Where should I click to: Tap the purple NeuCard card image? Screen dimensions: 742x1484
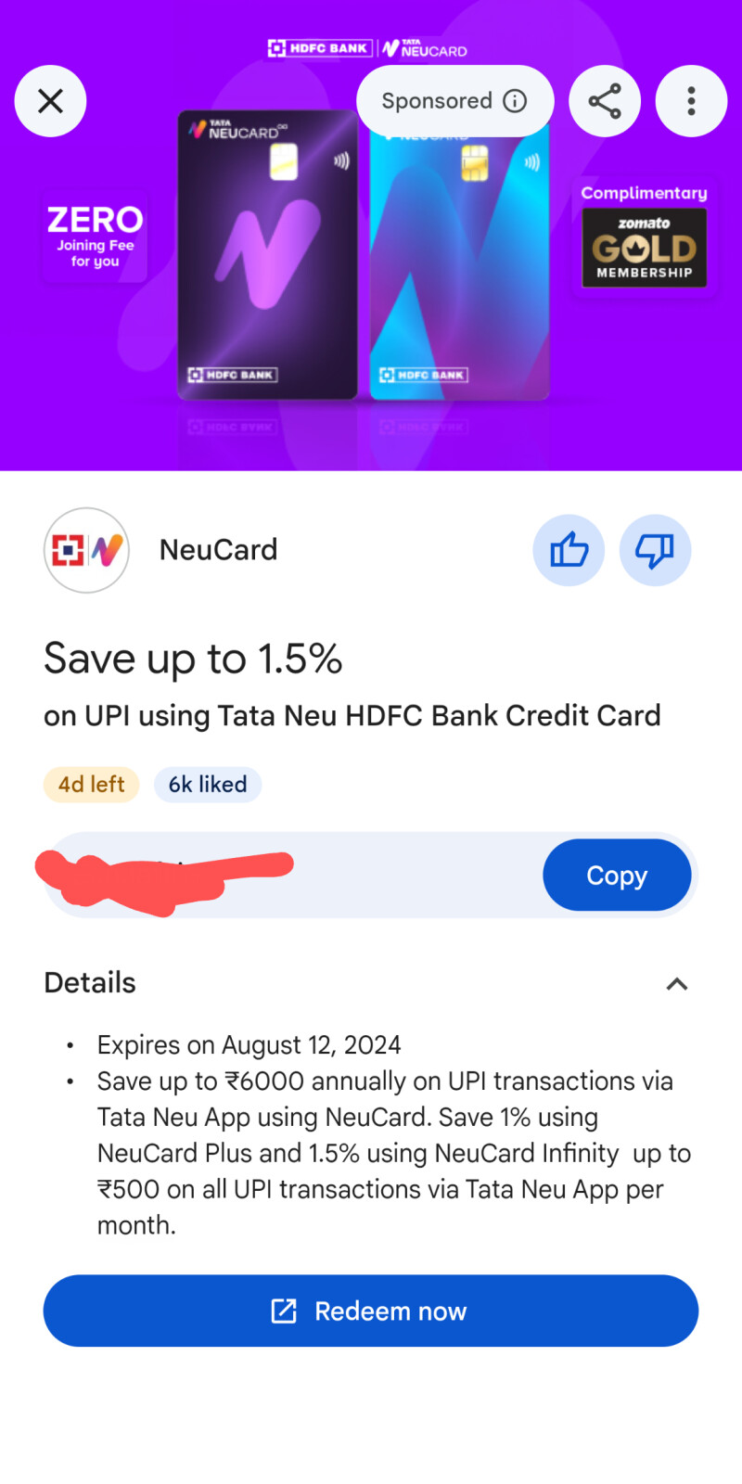268,255
